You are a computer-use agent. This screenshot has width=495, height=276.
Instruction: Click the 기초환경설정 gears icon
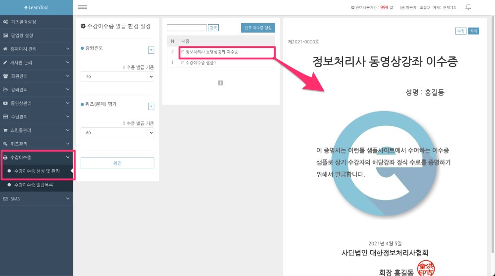point(5,22)
